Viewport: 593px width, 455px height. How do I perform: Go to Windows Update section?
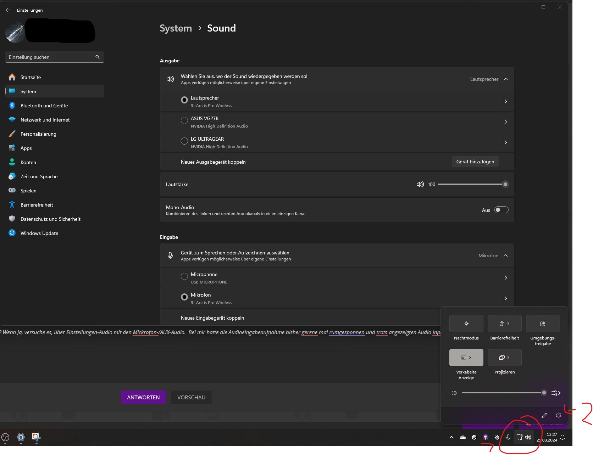point(39,233)
